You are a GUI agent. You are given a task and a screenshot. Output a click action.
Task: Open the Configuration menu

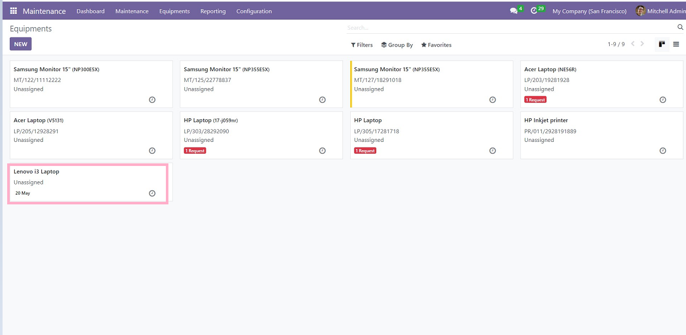pos(254,11)
